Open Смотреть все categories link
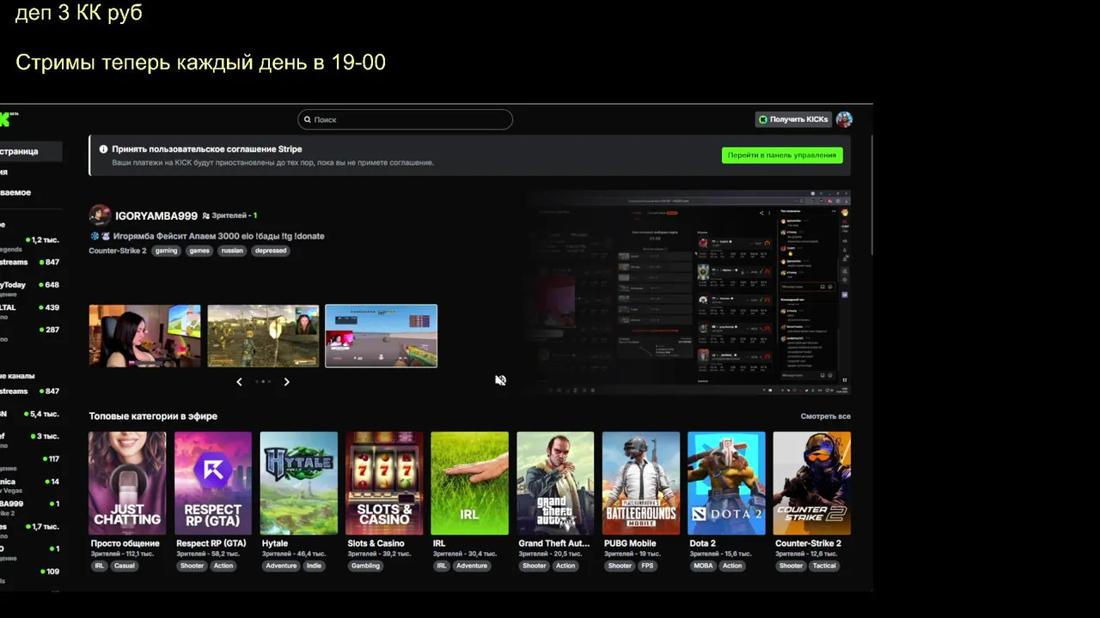This screenshot has width=1100, height=618. point(826,416)
